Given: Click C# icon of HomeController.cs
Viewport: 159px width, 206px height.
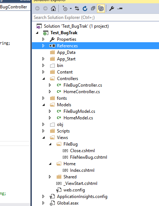Looking at the screenshot, I should tap(59, 91).
